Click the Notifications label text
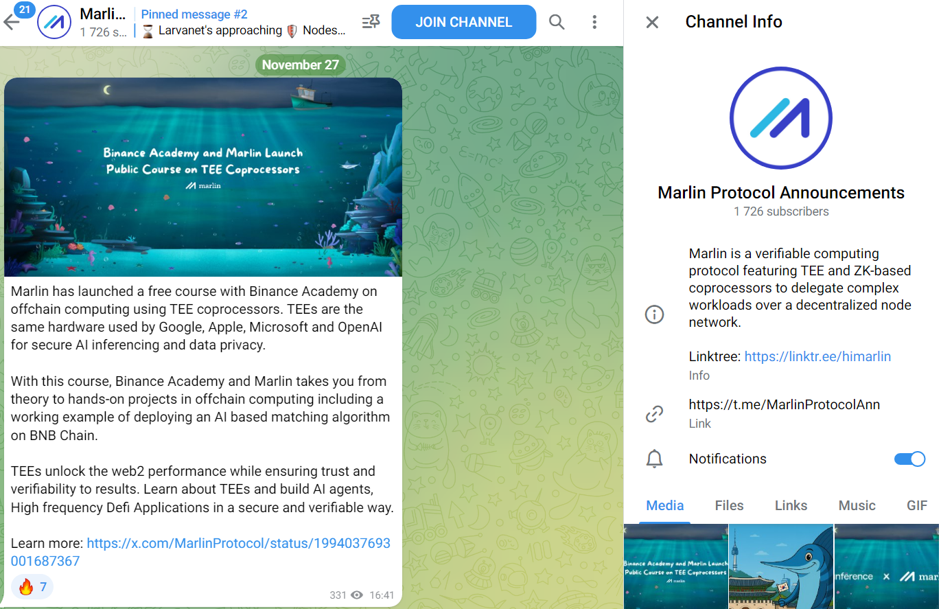Image resolution: width=941 pixels, height=609 pixels. (728, 459)
